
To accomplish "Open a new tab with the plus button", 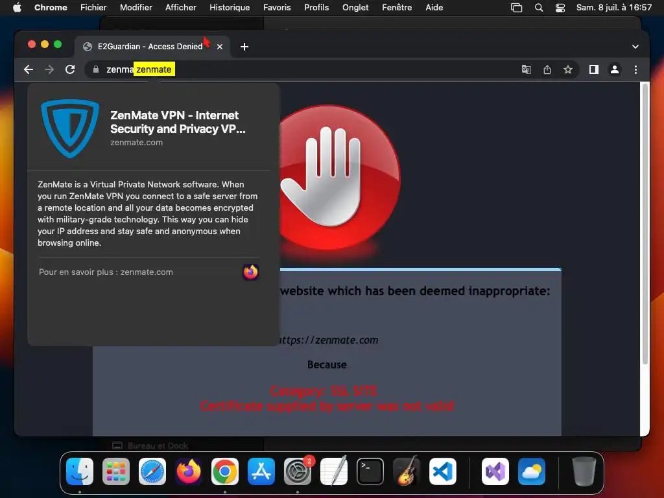I will [x=244, y=47].
